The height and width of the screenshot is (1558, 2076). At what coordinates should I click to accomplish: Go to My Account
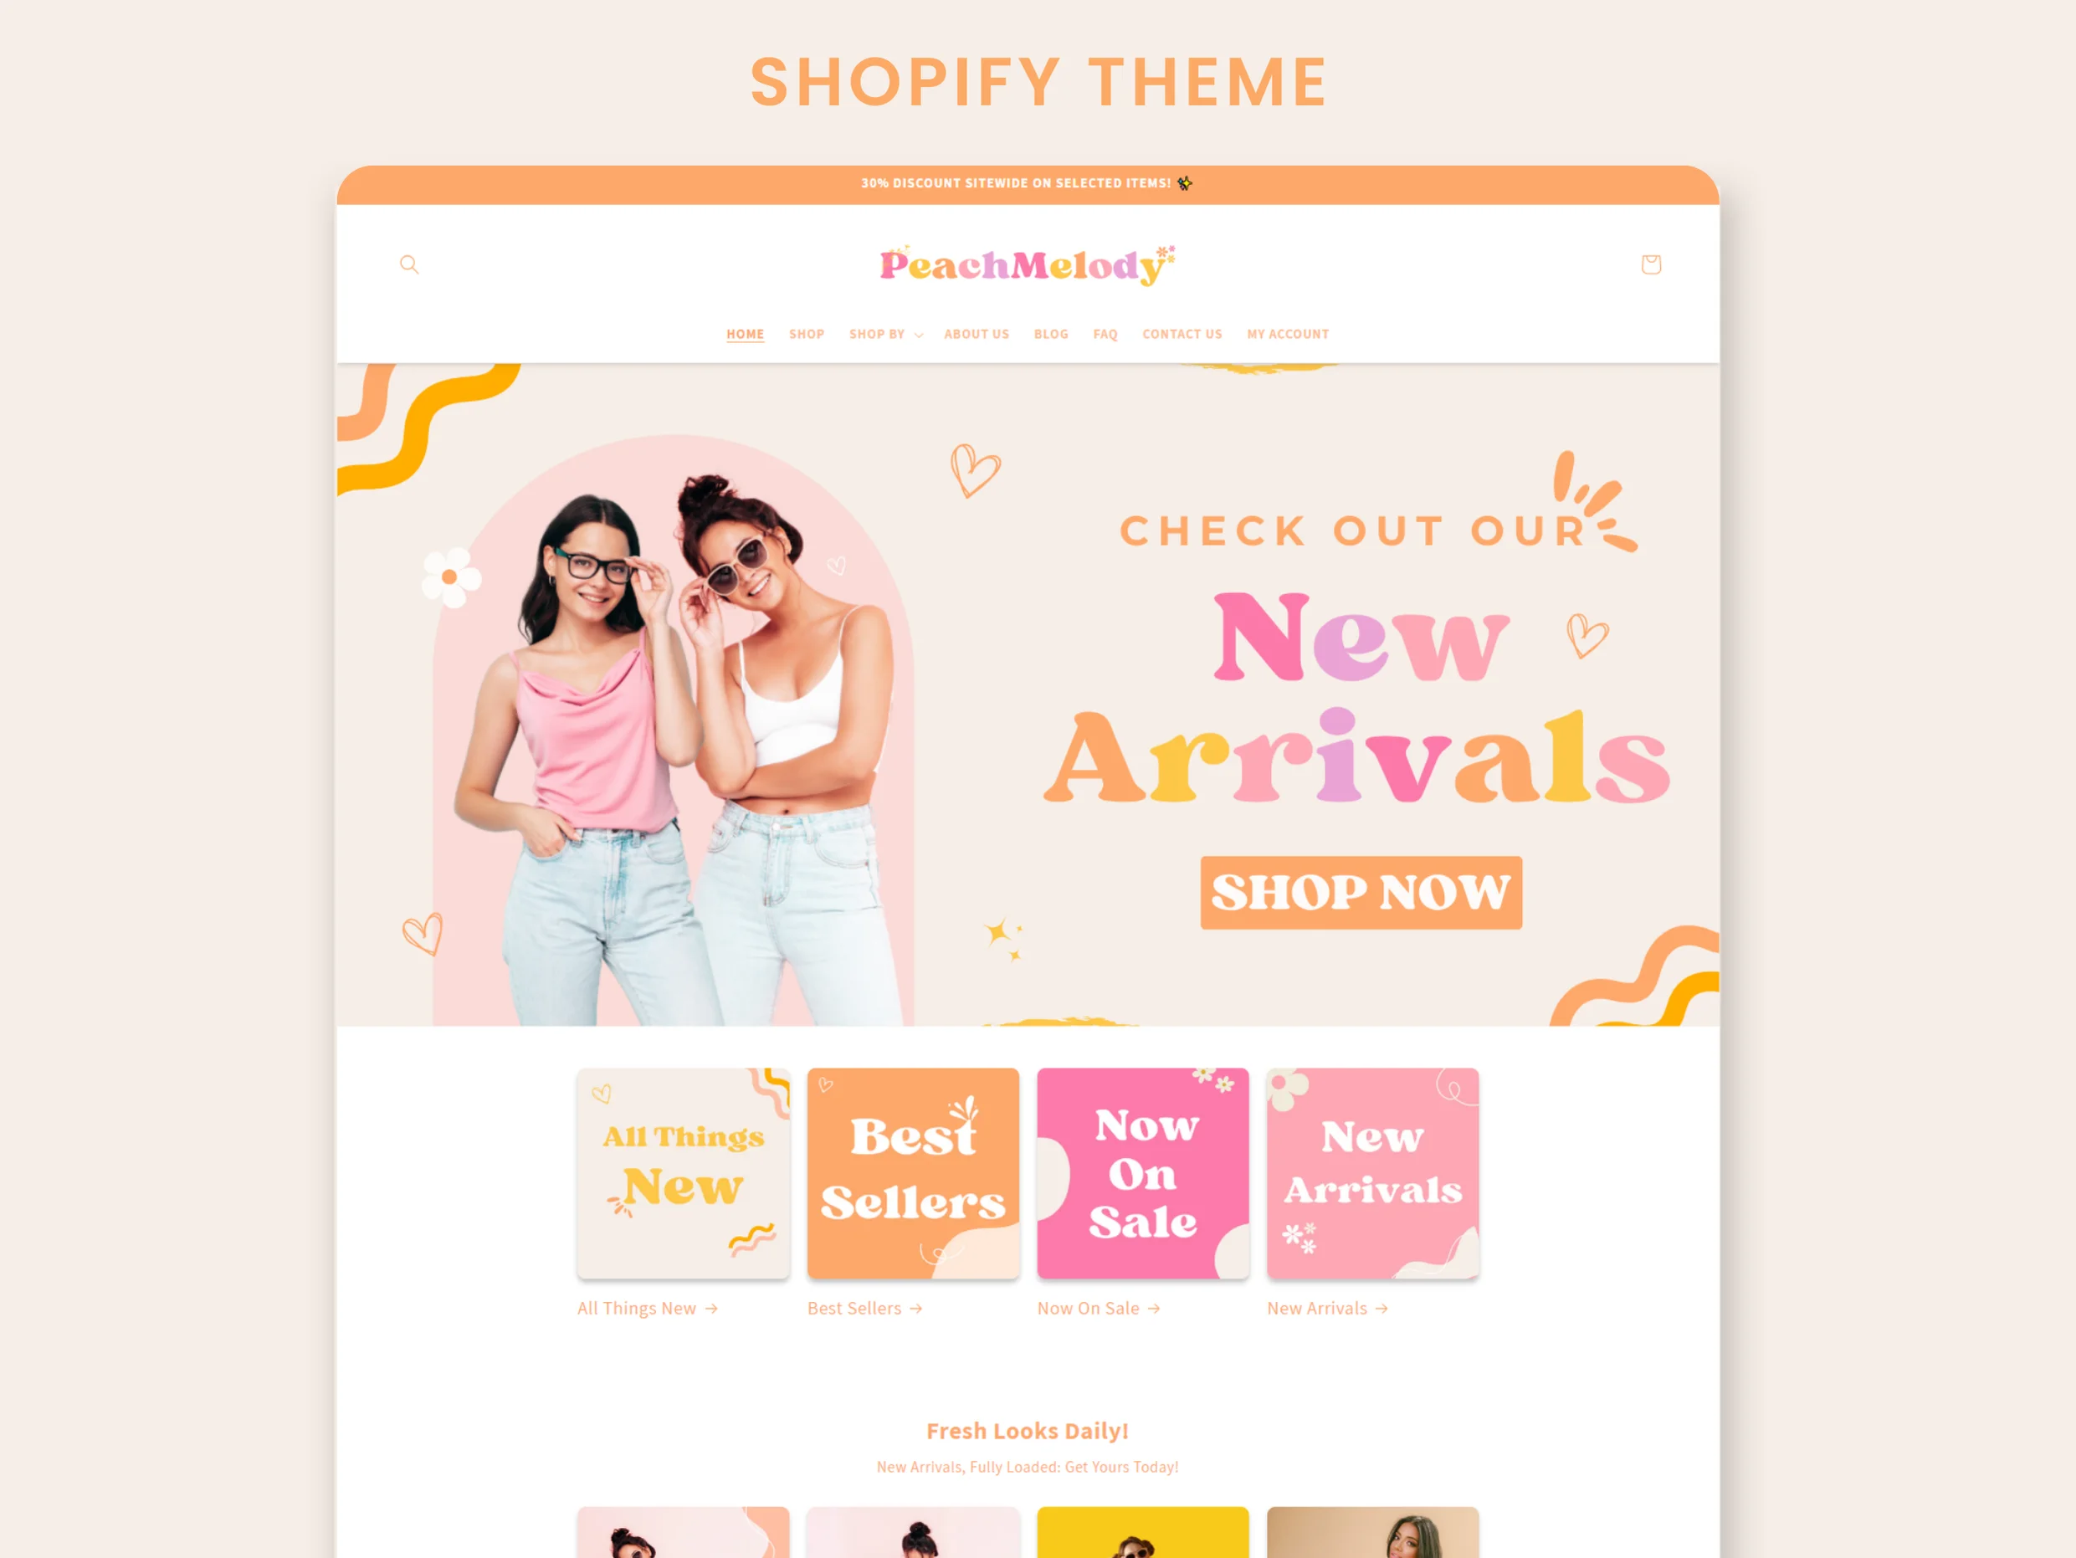(1288, 334)
